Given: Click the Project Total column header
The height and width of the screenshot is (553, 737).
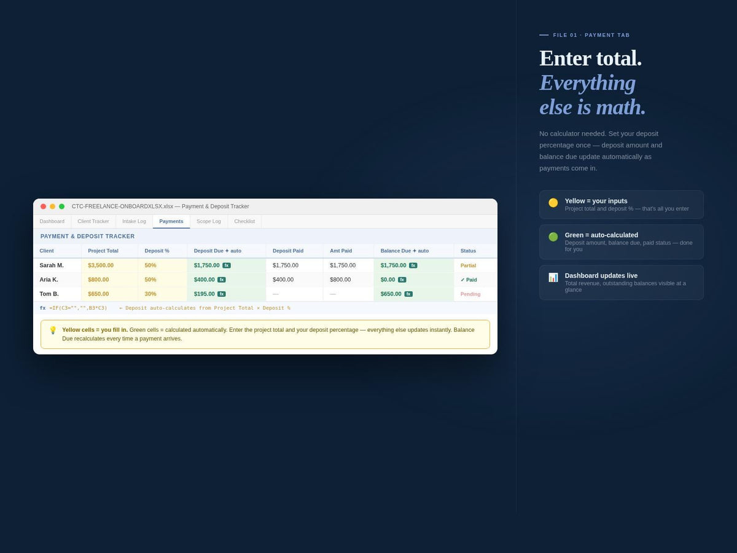Looking at the screenshot, I should 110,251.
